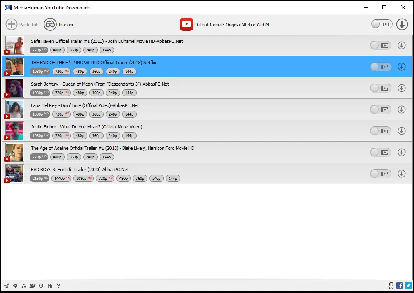Select 2160p 4K for BAD BOYS 3 trailer
414x293 pixels.
coord(40,179)
